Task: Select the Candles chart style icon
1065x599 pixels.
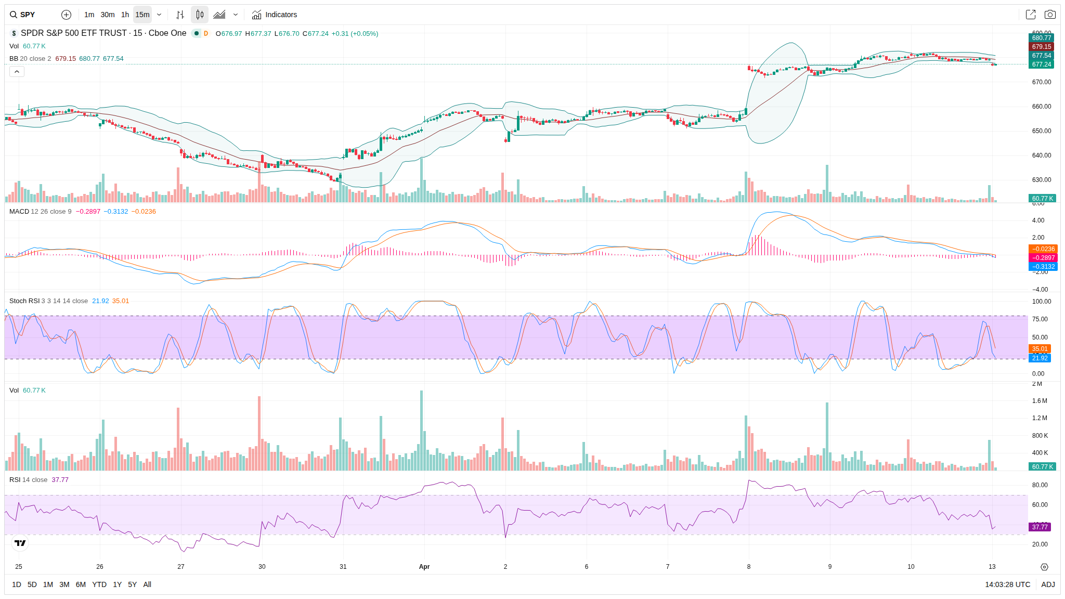Action: [x=200, y=15]
